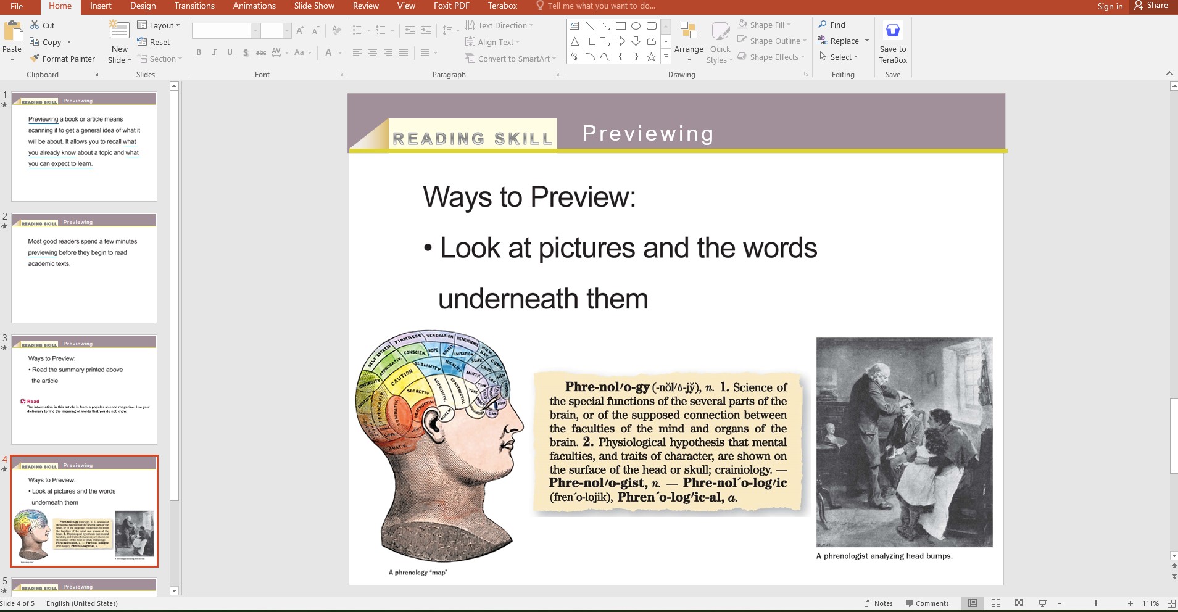Click the Sign in link
The width and height of the screenshot is (1178, 612).
click(1109, 6)
